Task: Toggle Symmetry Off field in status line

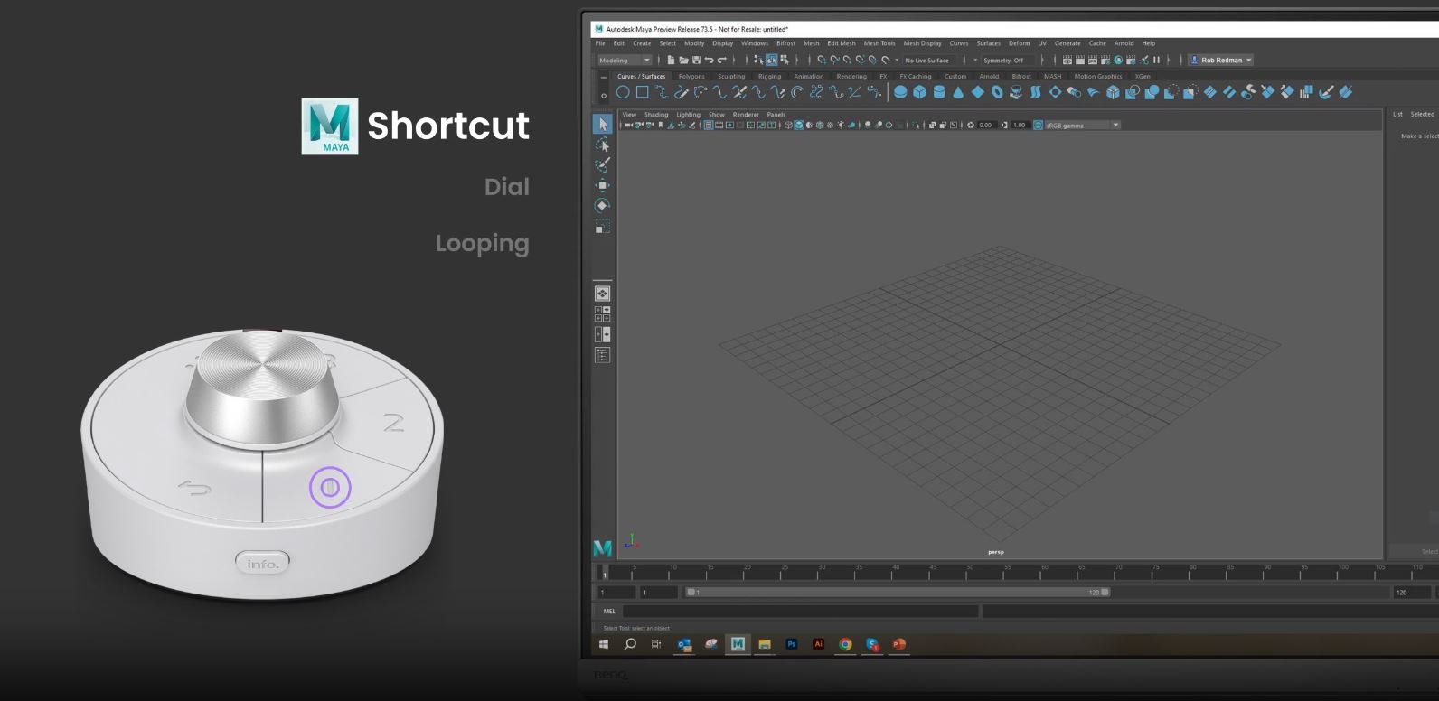Action: click(x=1004, y=61)
